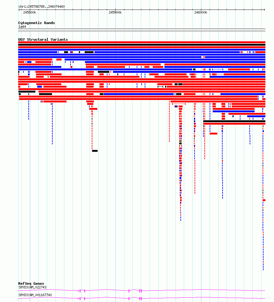Click the 245900k ruler position label
Image resolution: width=274 pixels, height=302 pixels.
point(115,13)
